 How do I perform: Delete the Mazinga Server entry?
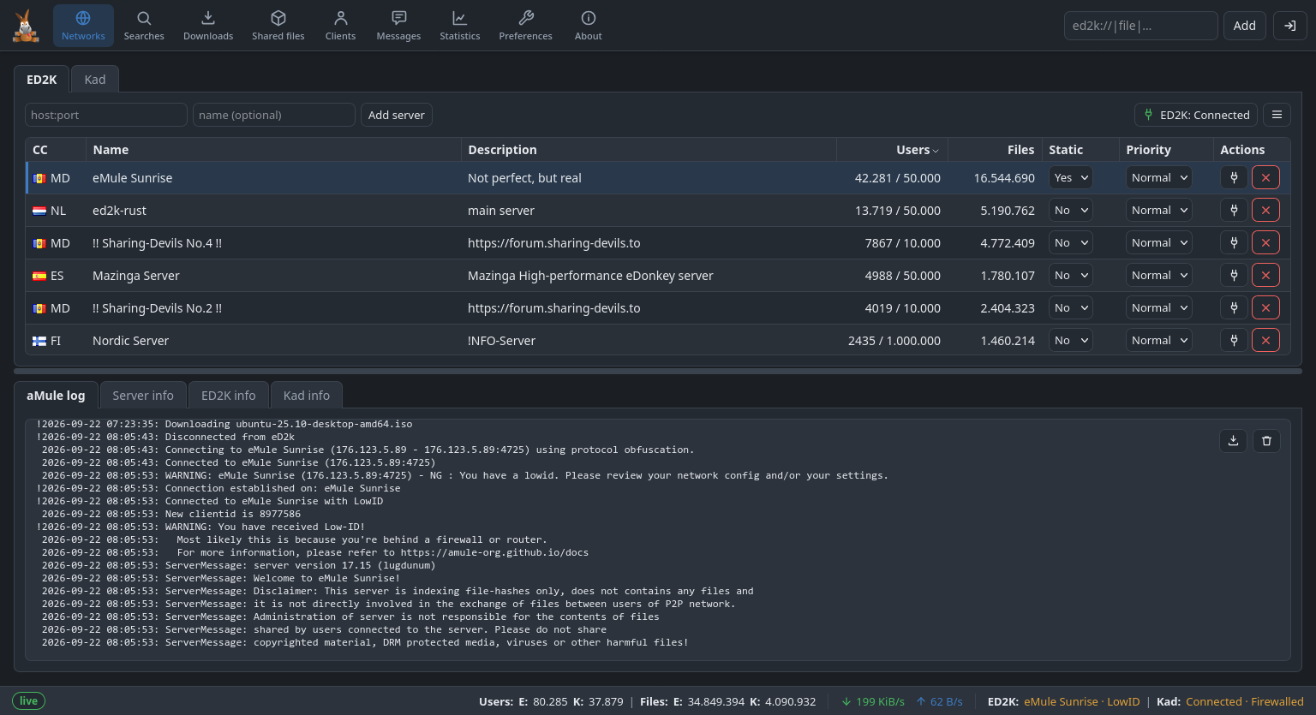click(x=1265, y=276)
